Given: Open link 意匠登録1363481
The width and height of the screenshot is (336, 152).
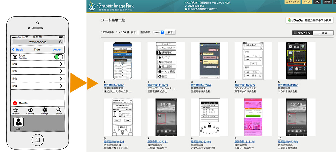Looking at the screenshot, I should pyautogui.click(x=201, y=142).
